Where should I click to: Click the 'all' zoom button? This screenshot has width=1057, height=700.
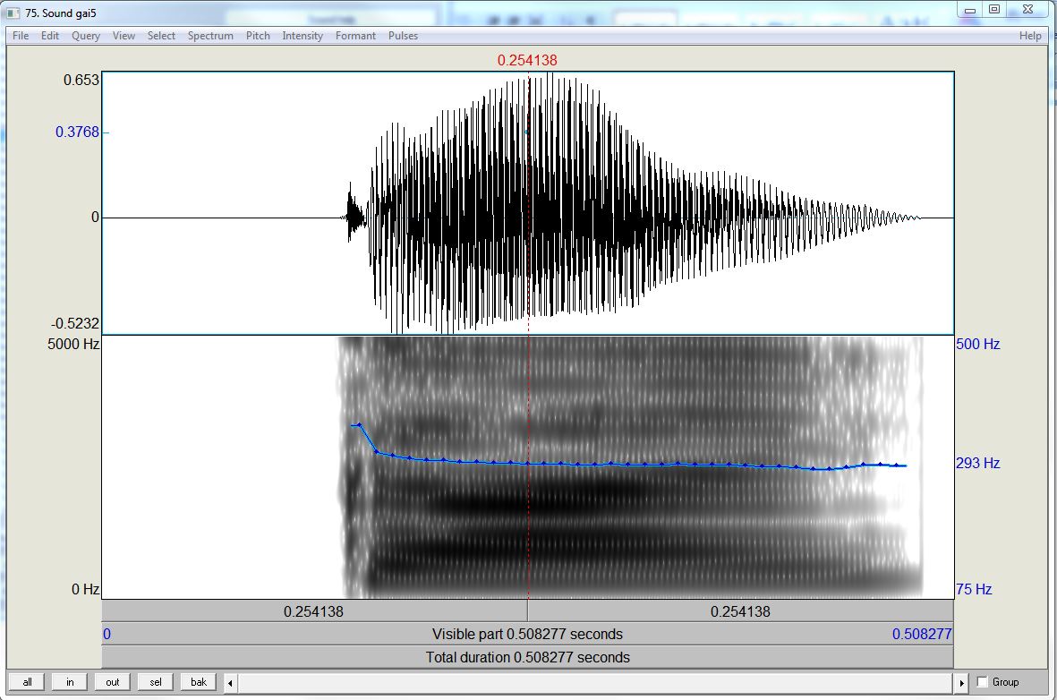click(x=27, y=682)
